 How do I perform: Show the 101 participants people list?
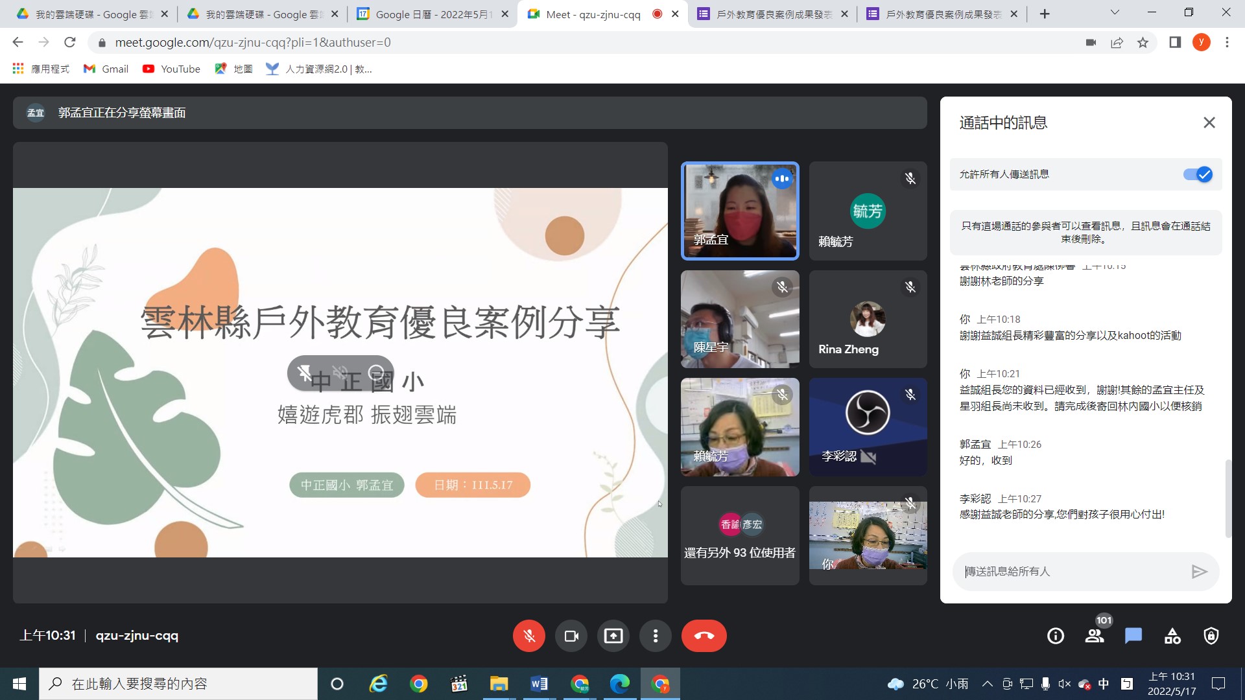pos(1095,636)
